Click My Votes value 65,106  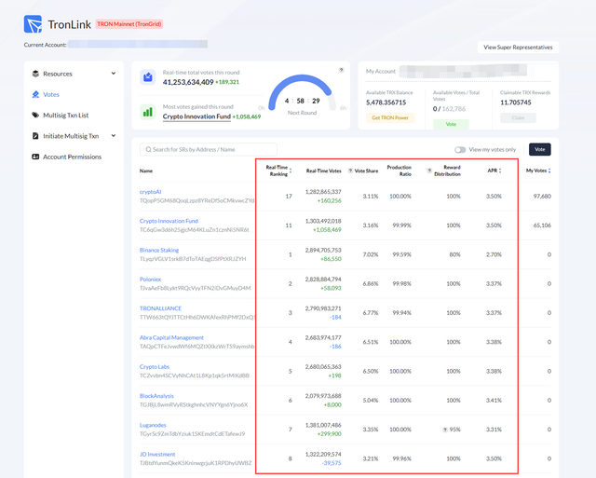pyautogui.click(x=542, y=225)
